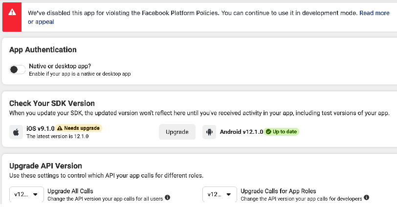Click the Up to date status badge
The height and width of the screenshot is (207, 397).
point(281,132)
